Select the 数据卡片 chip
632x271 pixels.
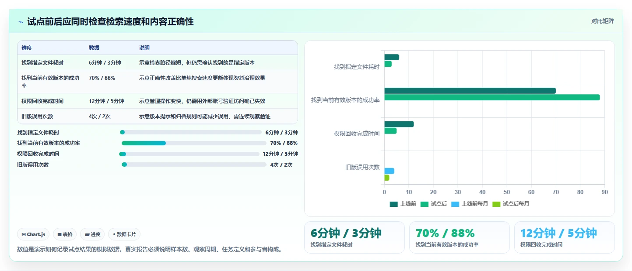pos(124,234)
